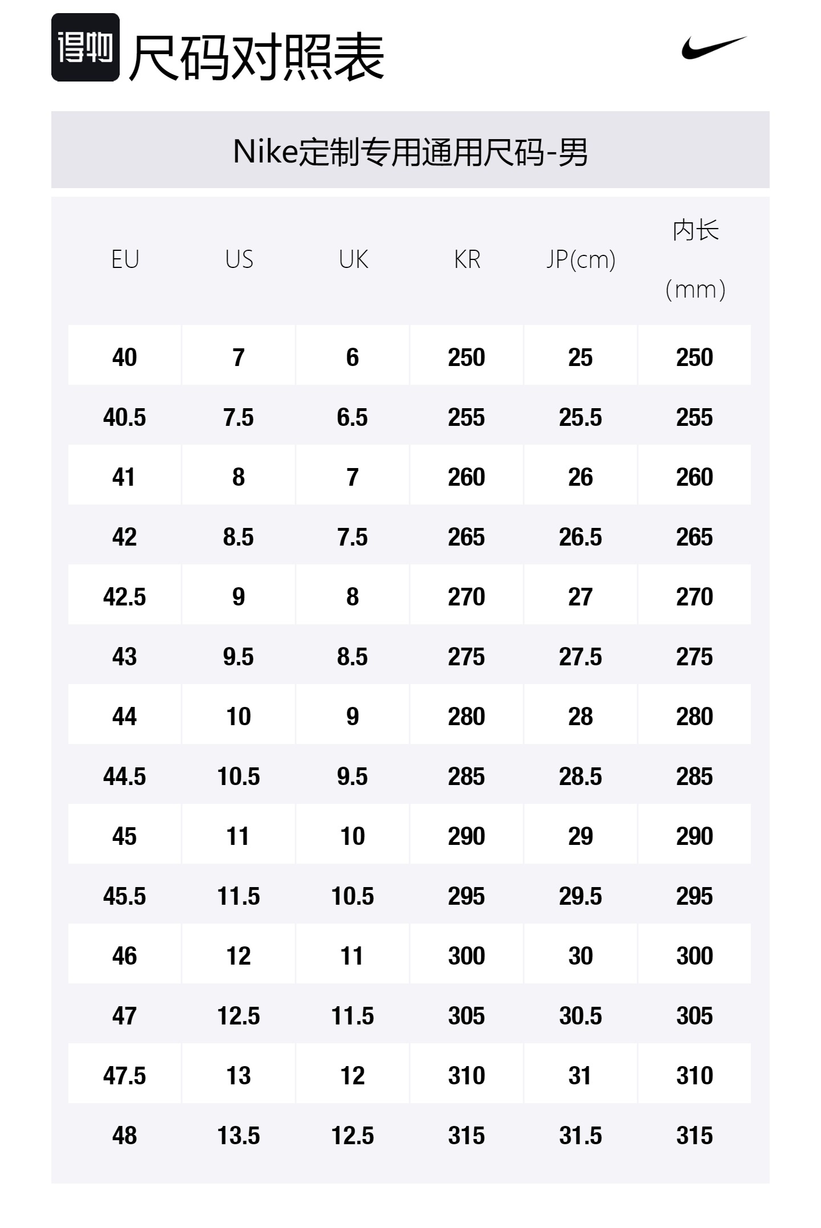Click the EU column header

click(x=125, y=260)
